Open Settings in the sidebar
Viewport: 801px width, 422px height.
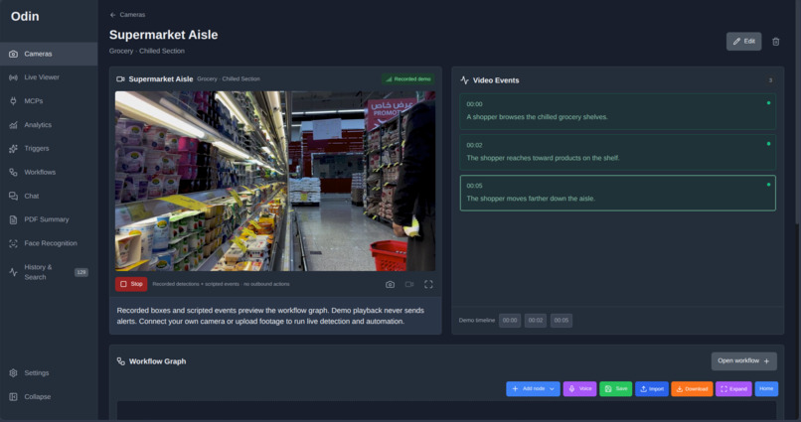[x=49, y=373]
